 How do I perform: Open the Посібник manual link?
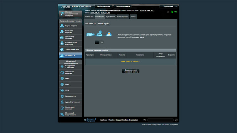[x=104, y=120]
